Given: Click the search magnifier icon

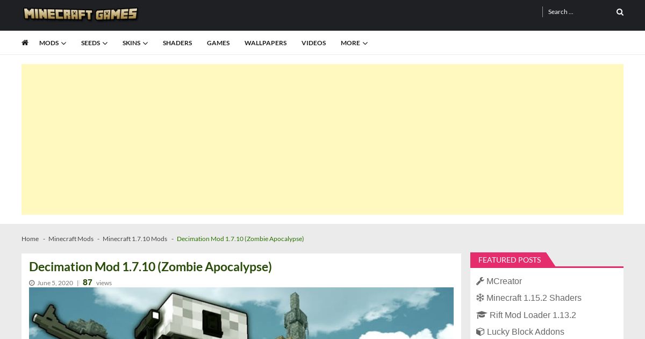Looking at the screenshot, I should coord(620,12).
